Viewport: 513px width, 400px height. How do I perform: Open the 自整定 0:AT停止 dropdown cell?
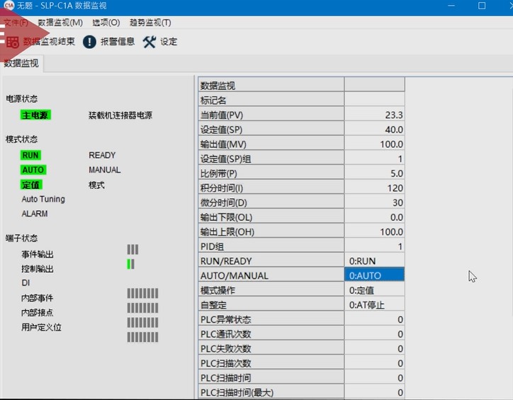[x=374, y=304]
